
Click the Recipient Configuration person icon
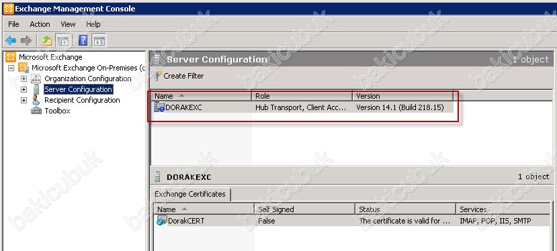36,100
